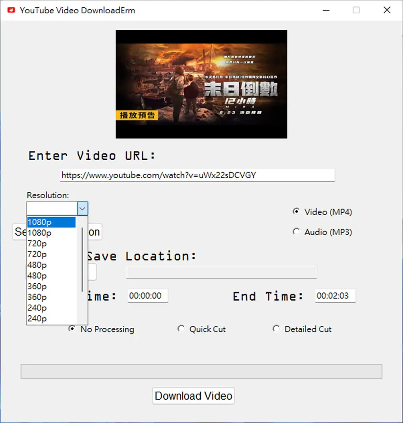
Task: Click the download progress bar
Action: point(201,371)
